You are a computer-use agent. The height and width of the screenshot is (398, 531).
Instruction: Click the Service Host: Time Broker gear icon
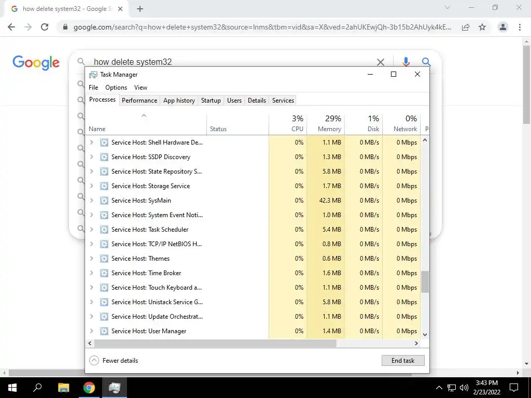point(104,273)
